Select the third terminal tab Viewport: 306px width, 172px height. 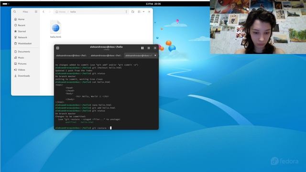139,55
